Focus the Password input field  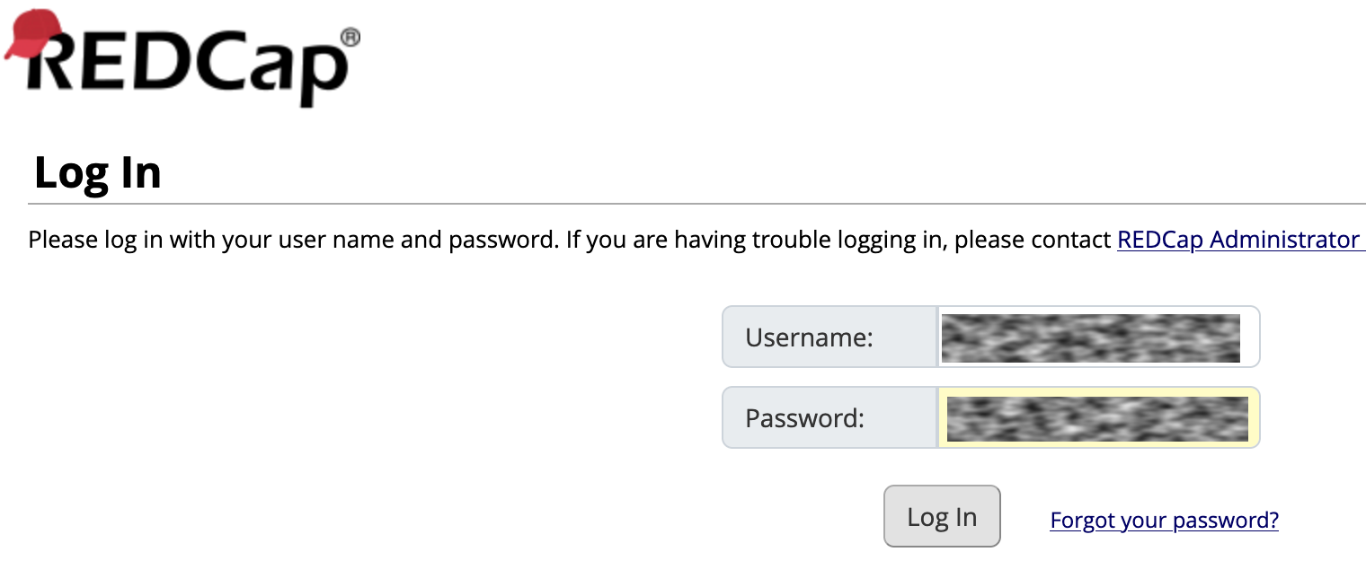1096,417
